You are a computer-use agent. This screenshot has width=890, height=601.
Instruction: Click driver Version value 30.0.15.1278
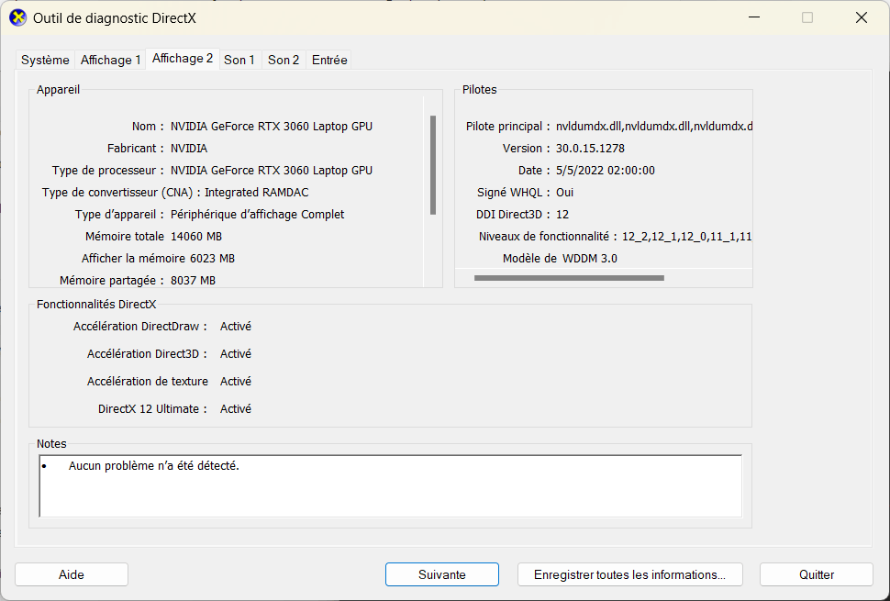click(590, 149)
